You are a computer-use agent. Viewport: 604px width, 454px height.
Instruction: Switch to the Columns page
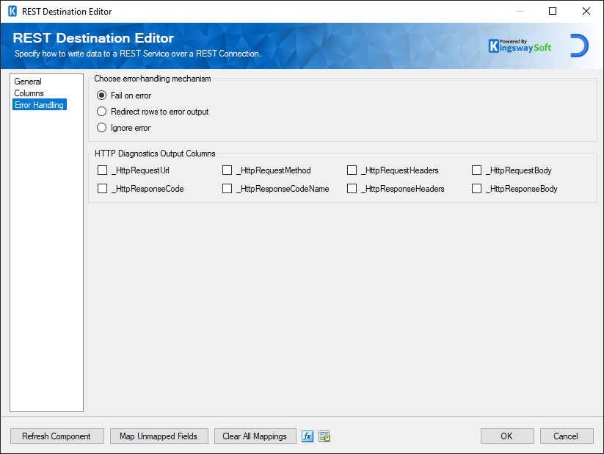[29, 93]
